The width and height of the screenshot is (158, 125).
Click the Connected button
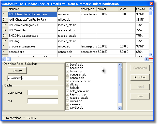pyautogui.click(x=140, y=68)
